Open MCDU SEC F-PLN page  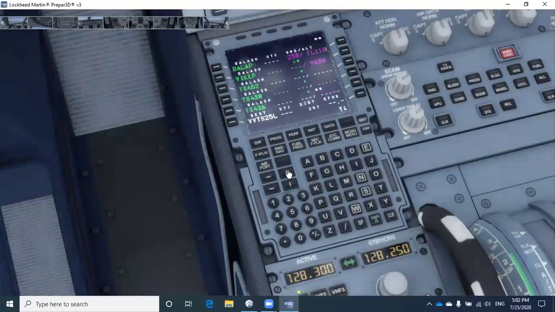(x=315, y=141)
